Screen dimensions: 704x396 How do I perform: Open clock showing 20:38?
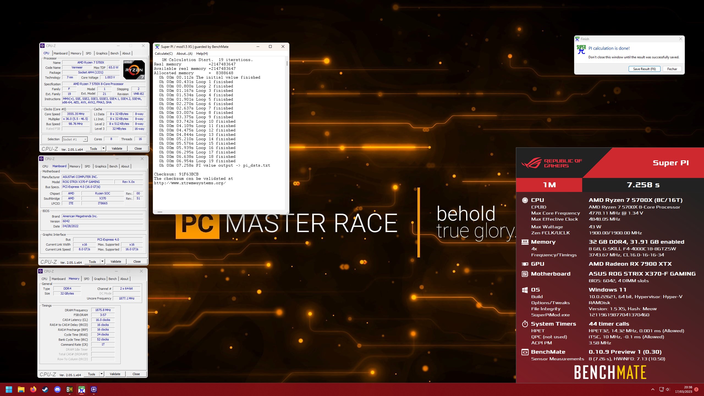pyautogui.click(x=683, y=389)
